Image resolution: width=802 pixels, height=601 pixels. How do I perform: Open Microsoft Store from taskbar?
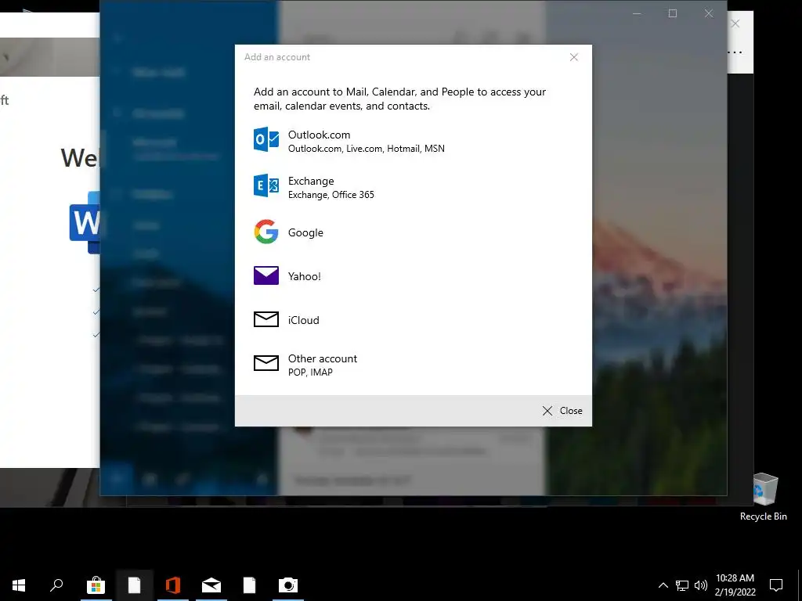coord(96,585)
